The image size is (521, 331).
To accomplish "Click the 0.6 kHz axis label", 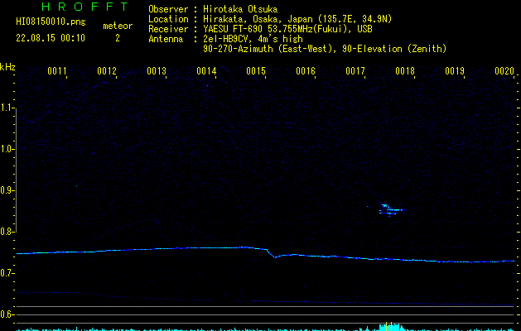I will click(7, 314).
